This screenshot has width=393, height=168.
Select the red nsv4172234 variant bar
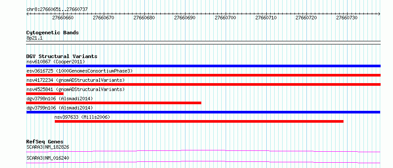pyautogui.click(x=203, y=84)
